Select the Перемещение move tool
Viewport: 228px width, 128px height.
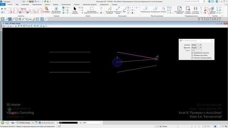click(x=145, y=10)
